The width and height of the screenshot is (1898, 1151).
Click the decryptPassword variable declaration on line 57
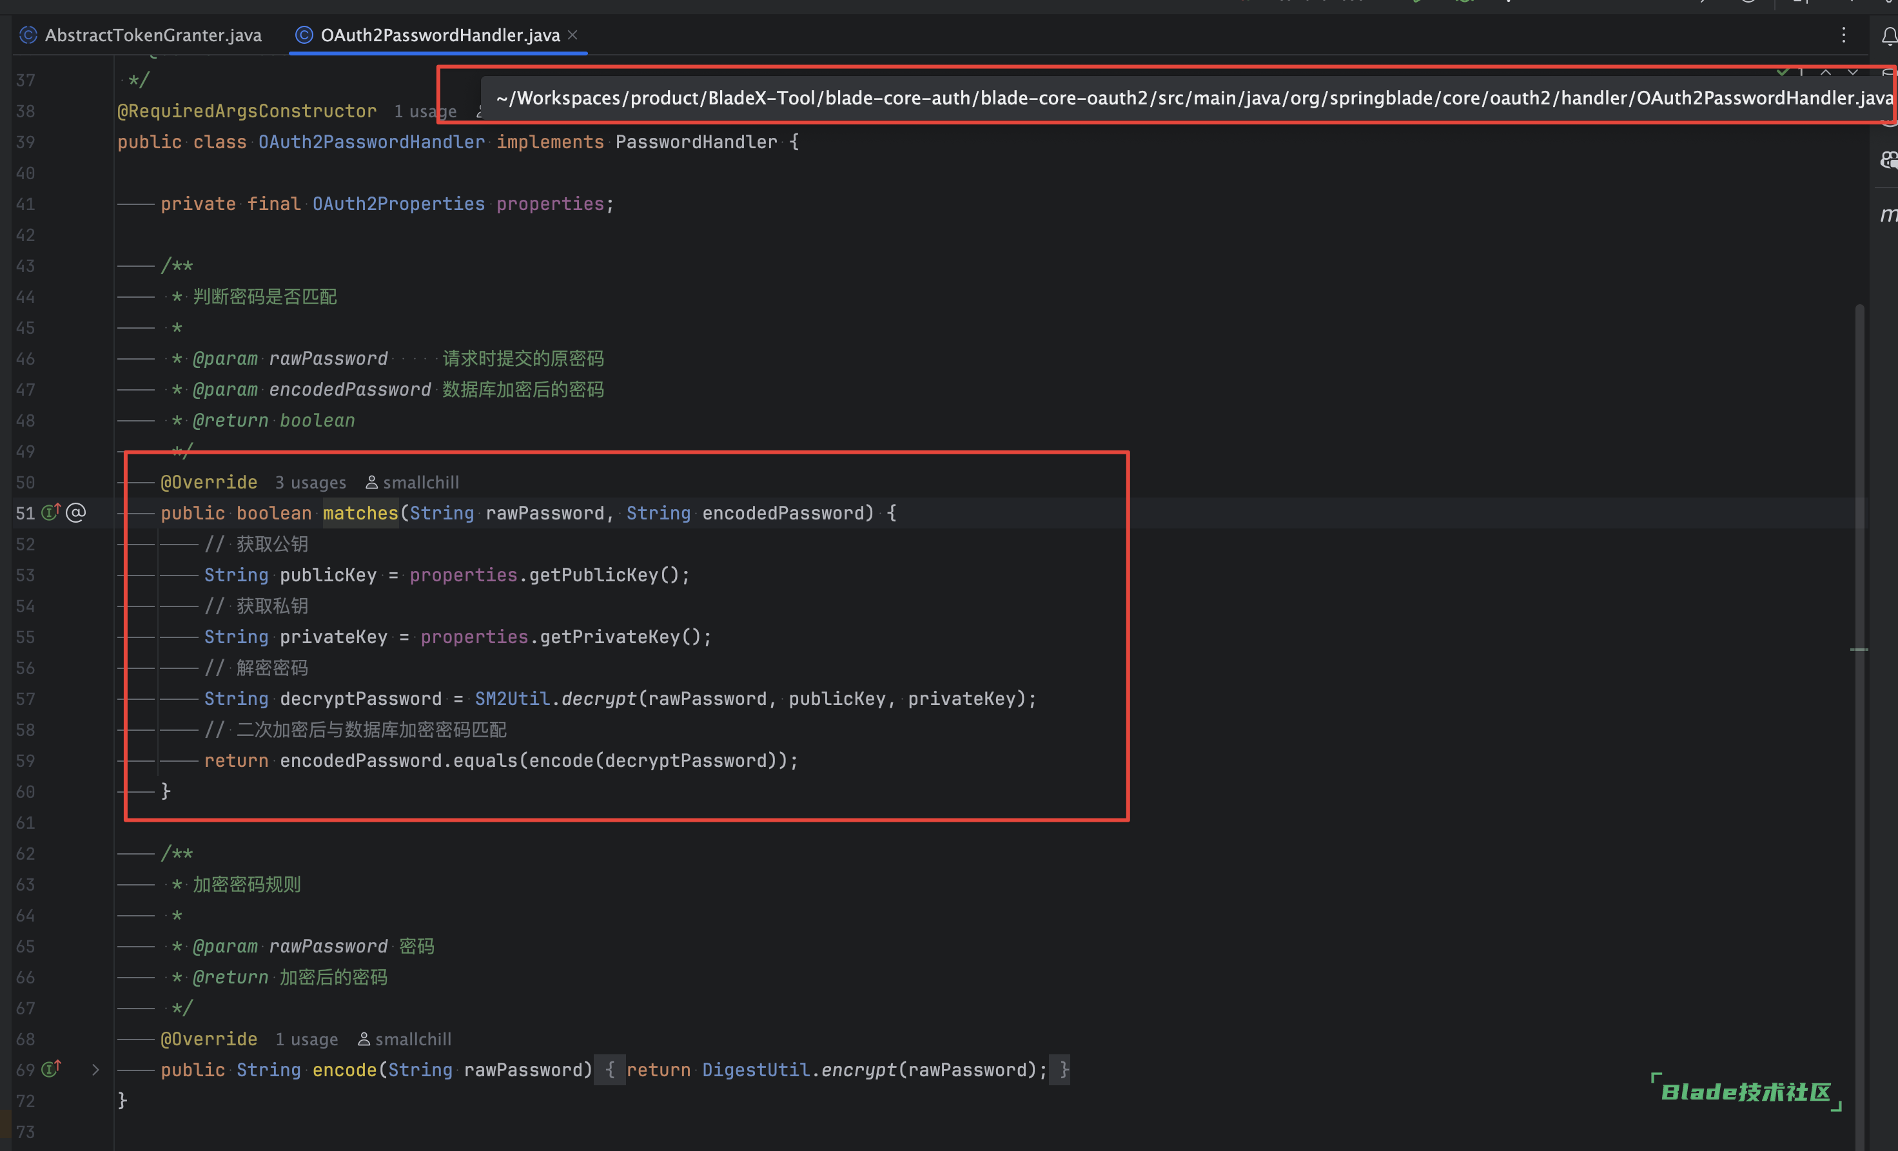(360, 699)
